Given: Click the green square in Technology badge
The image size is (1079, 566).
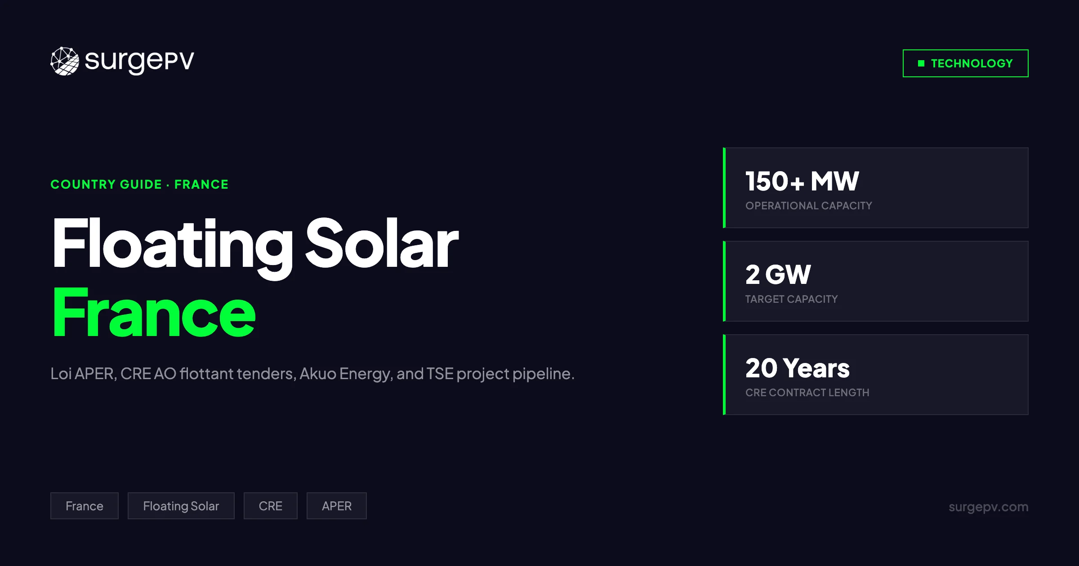Looking at the screenshot, I should coord(921,63).
